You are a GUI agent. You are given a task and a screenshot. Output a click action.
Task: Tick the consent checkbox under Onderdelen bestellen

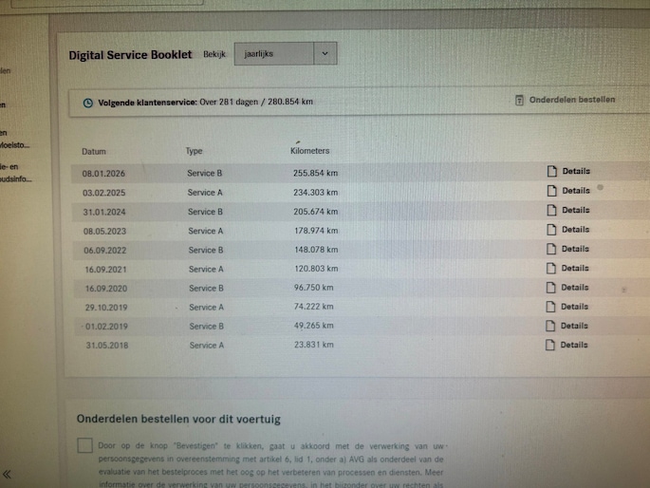(x=85, y=445)
